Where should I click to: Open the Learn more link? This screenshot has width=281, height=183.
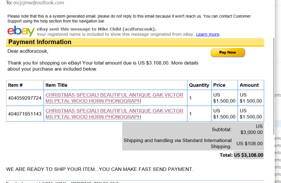(208, 34)
